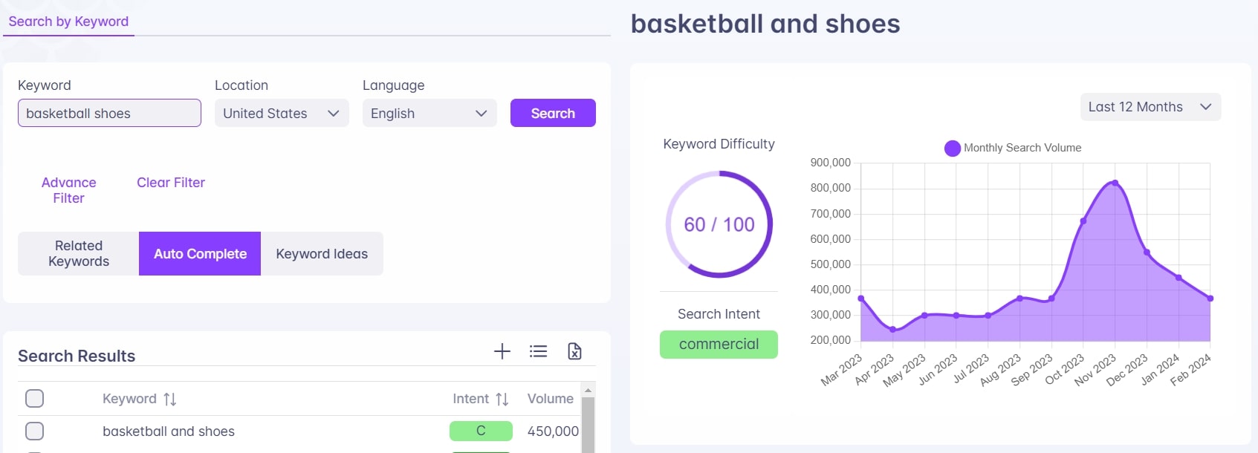Image resolution: width=1258 pixels, height=453 pixels.
Task: Click the Mar 2023 chart data point
Action: [861, 299]
